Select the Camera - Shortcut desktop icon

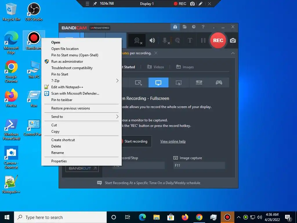pos(11,157)
